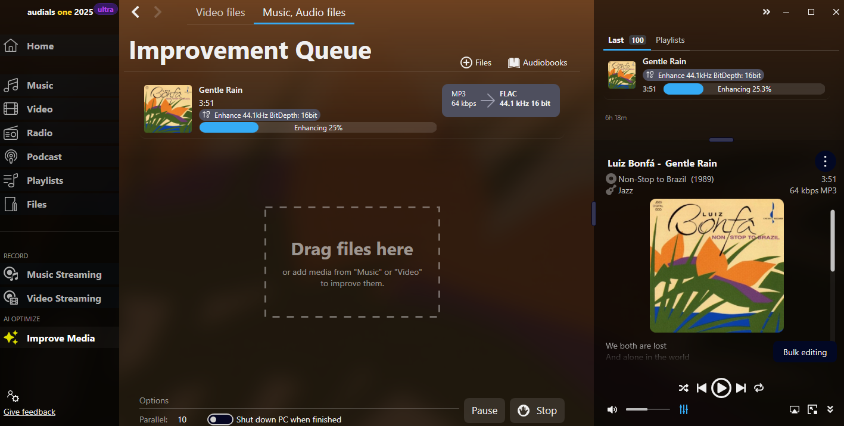Open user settings icon above Give feedback

point(13,396)
